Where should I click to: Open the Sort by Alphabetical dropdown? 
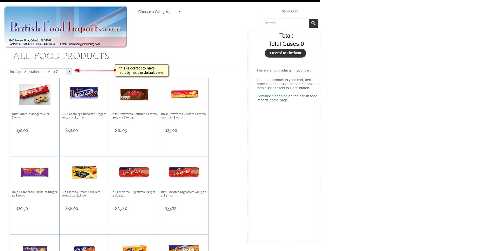pos(47,72)
